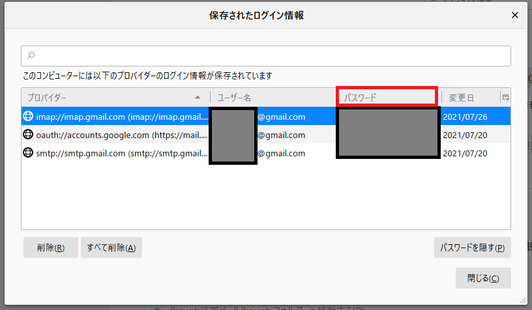Viewport: 532px width, 310px height.
Task: Click @gmail.com username in imap row
Action: point(281,117)
